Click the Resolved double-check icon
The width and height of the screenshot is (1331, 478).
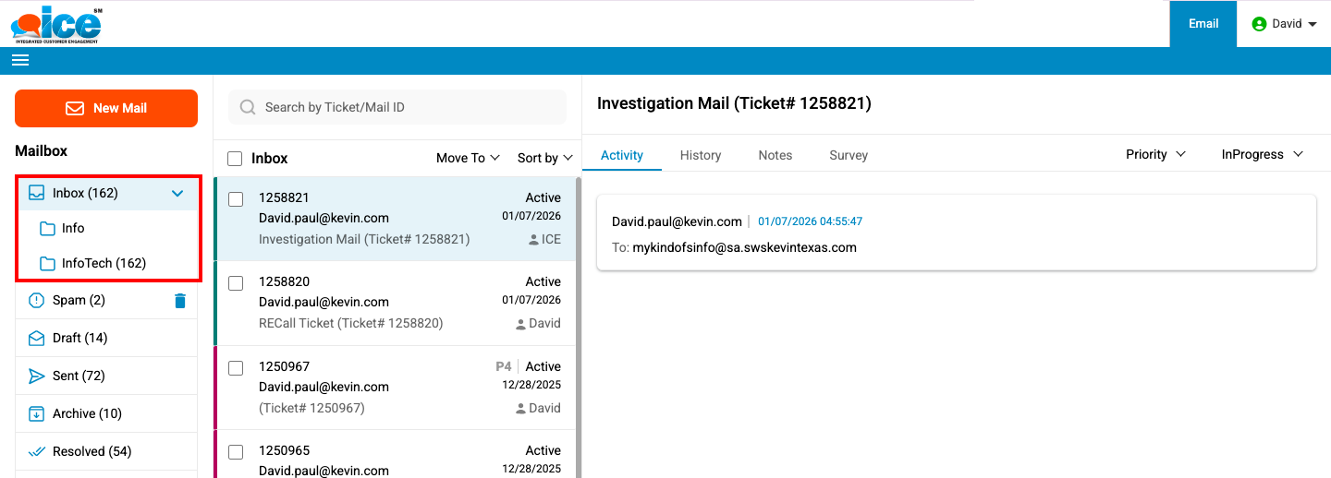pos(36,452)
